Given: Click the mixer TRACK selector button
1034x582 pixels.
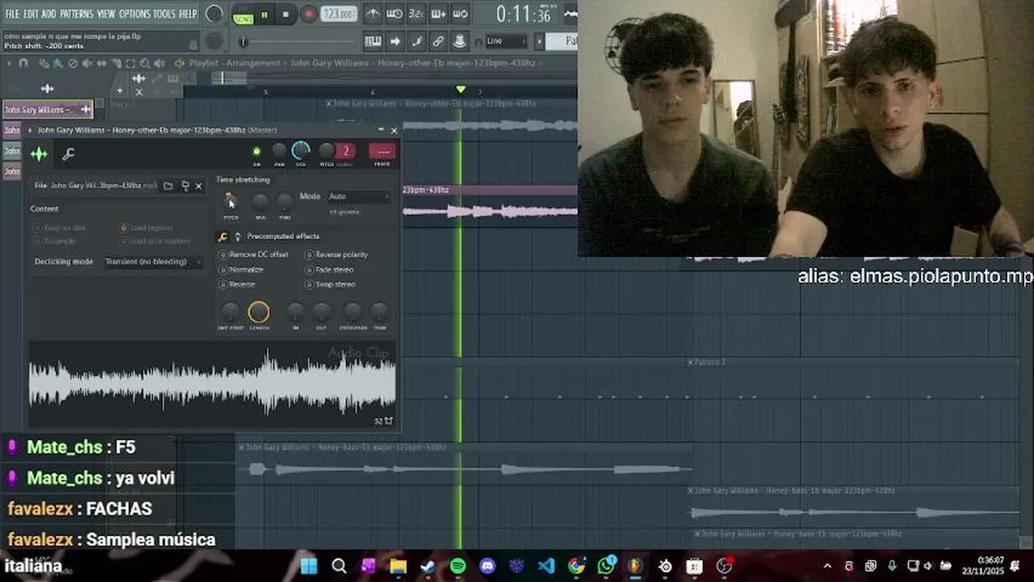Looking at the screenshot, I should coord(382,151).
